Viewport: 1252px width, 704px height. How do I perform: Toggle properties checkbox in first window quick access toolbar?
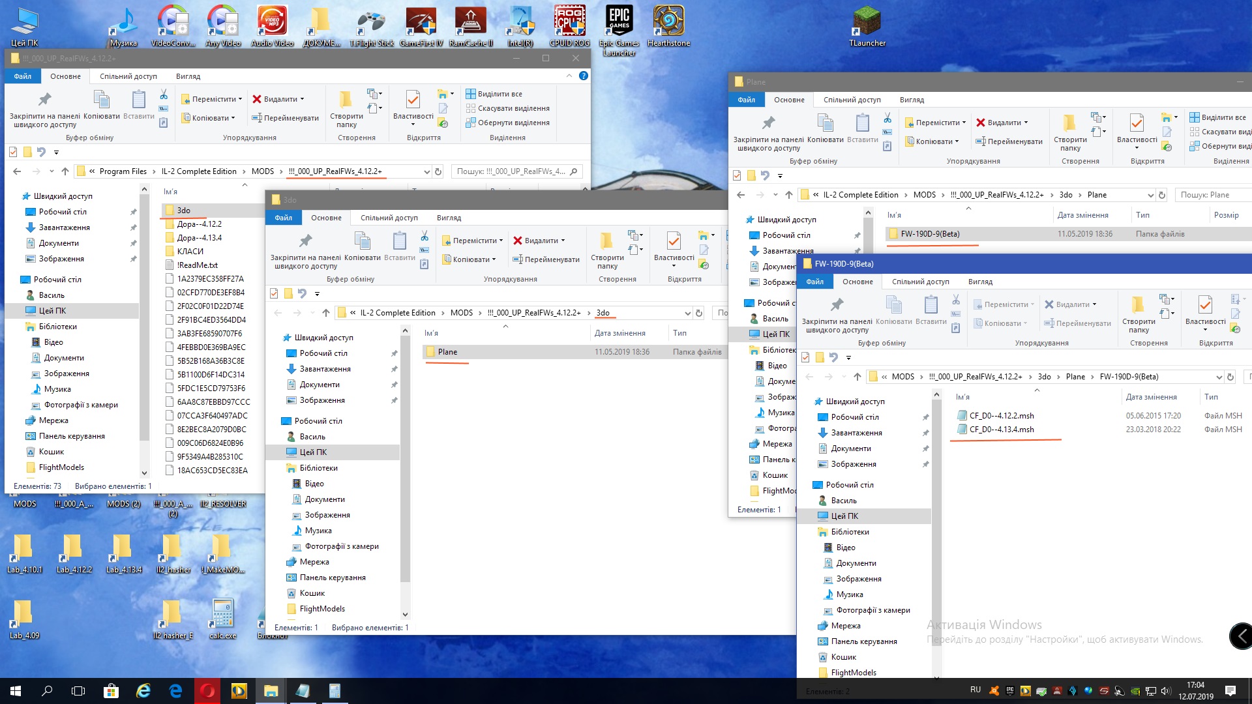[x=13, y=152]
